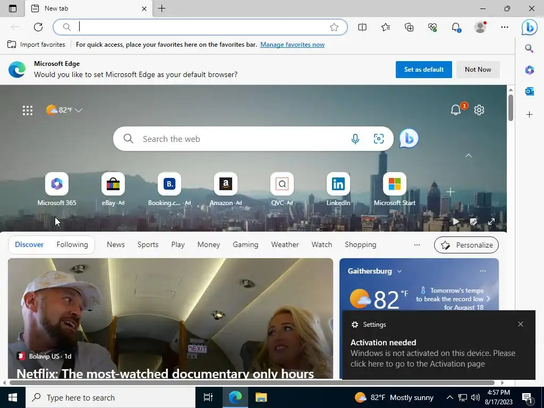Add a new quick link site

(450, 191)
